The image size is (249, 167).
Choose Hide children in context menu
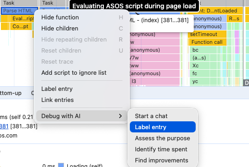[82, 29]
